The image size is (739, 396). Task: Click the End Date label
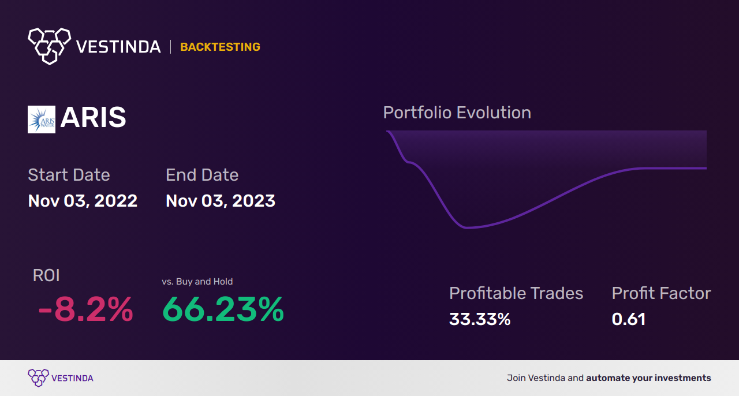(202, 175)
